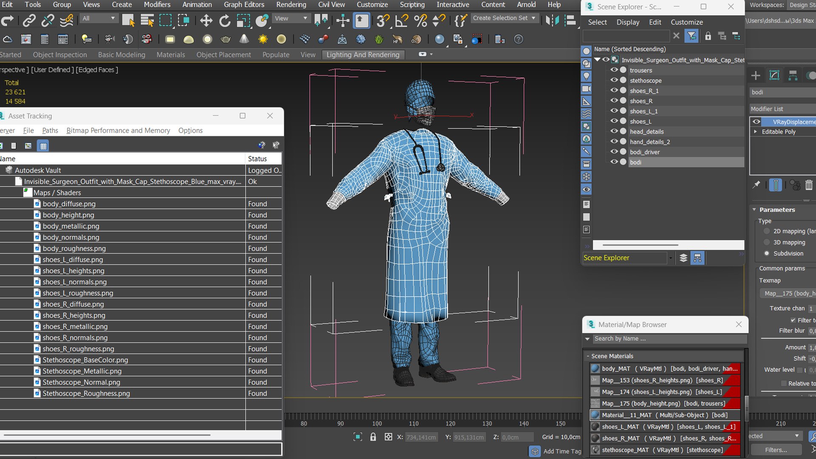The height and width of the screenshot is (459, 816).
Task: Click the Unlink Selection chain icon
Action: 48,20
